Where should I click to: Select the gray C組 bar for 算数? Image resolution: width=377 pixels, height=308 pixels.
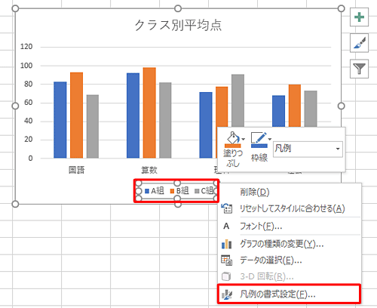[x=165, y=120]
